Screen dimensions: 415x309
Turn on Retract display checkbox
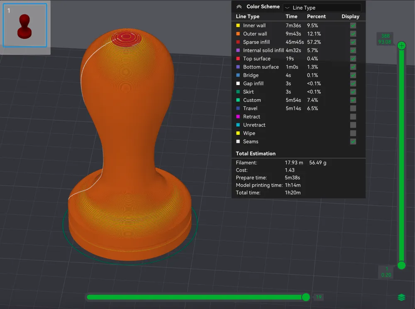point(353,117)
